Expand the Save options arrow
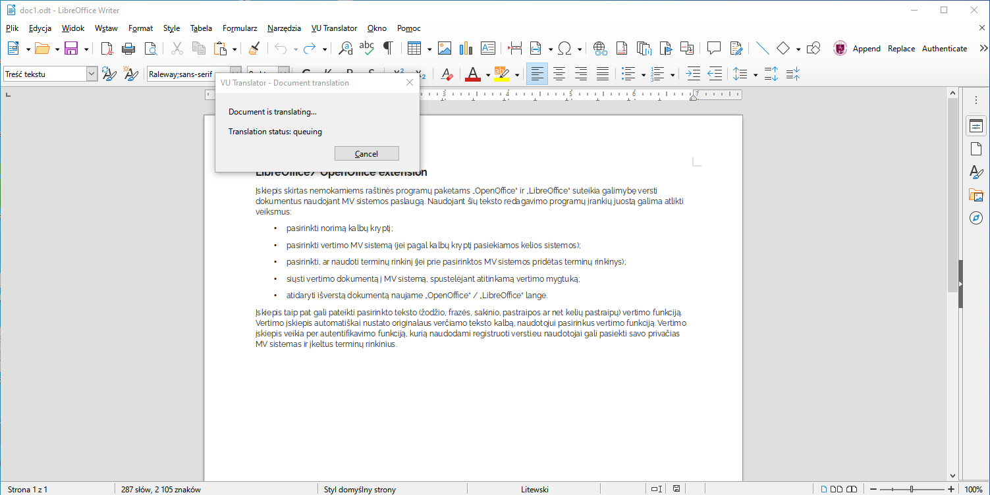990x495 pixels. click(86, 49)
